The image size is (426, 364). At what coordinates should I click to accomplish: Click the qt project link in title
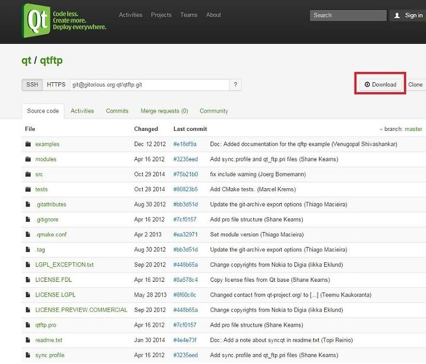27,60
